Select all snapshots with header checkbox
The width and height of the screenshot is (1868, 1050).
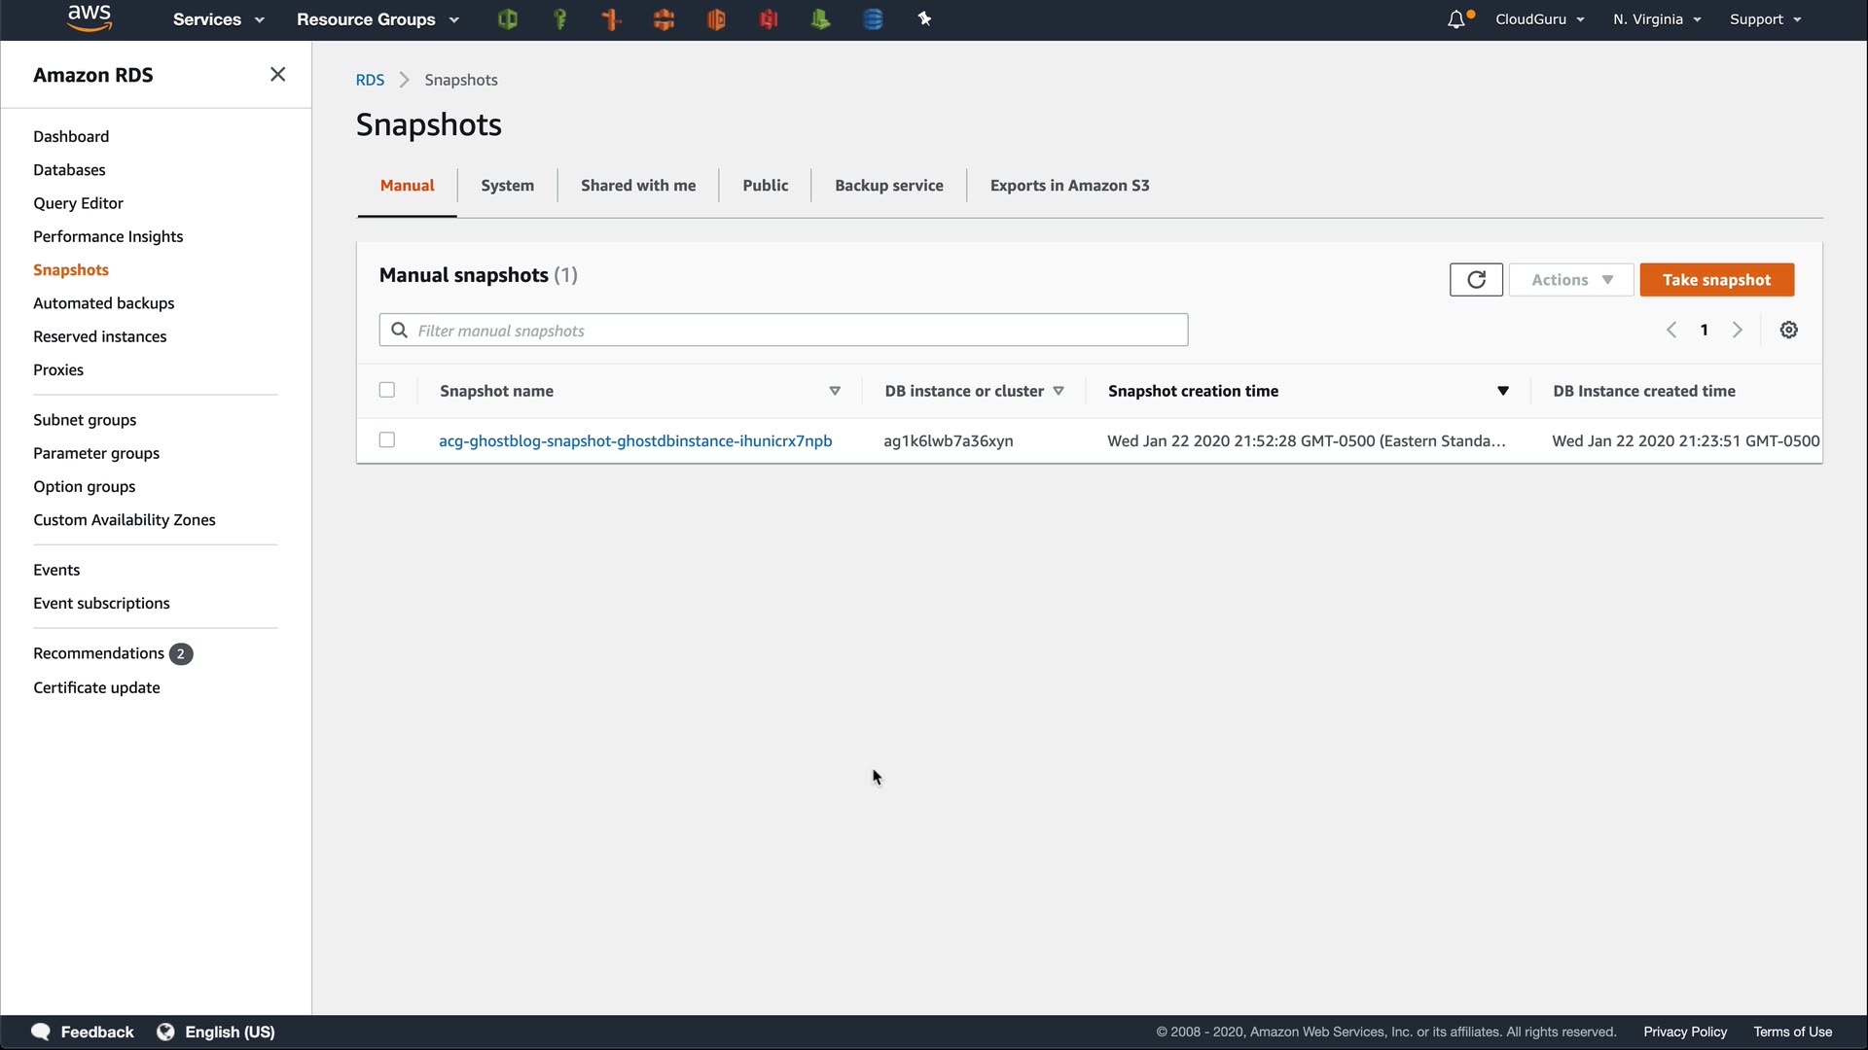(387, 391)
